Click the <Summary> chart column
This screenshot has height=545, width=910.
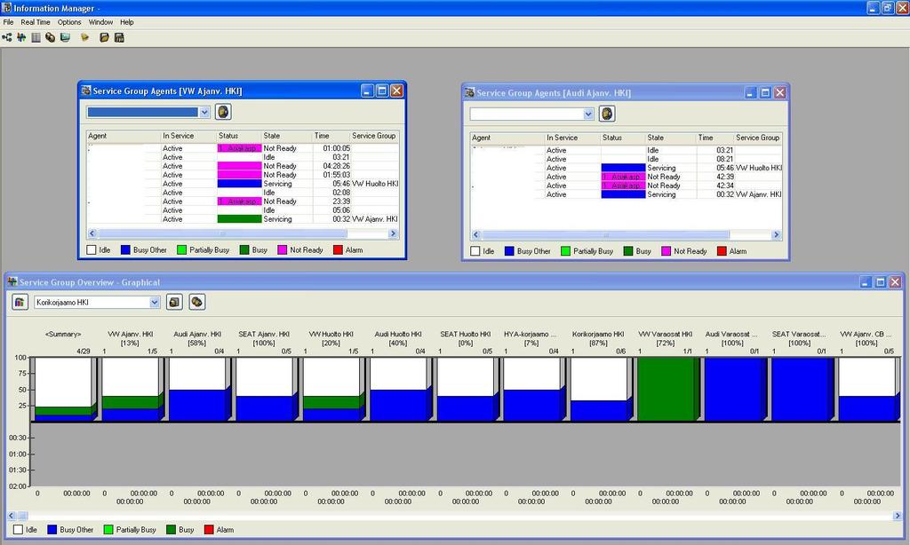click(63, 389)
